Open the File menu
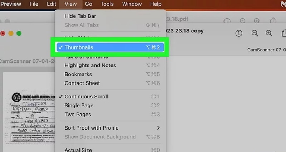 pyautogui.click(x=34, y=4)
